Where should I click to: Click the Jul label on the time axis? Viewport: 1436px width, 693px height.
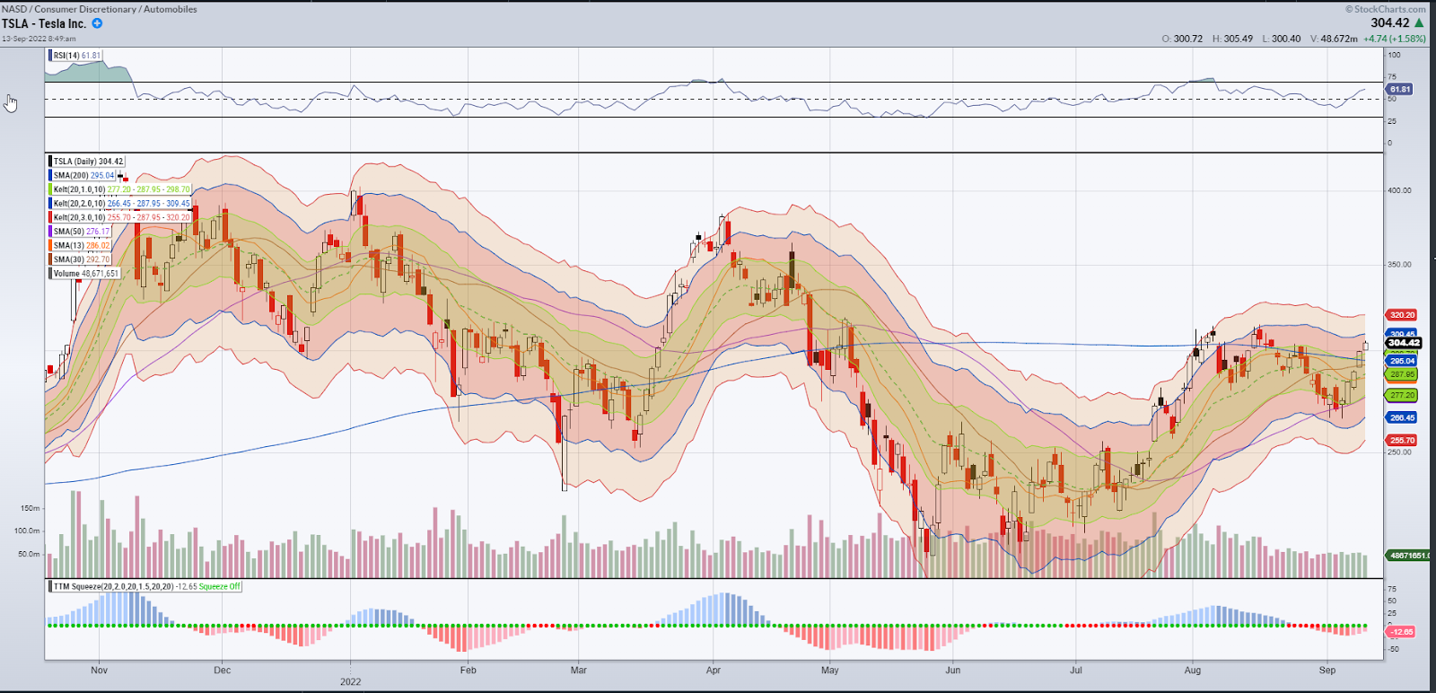click(1076, 671)
